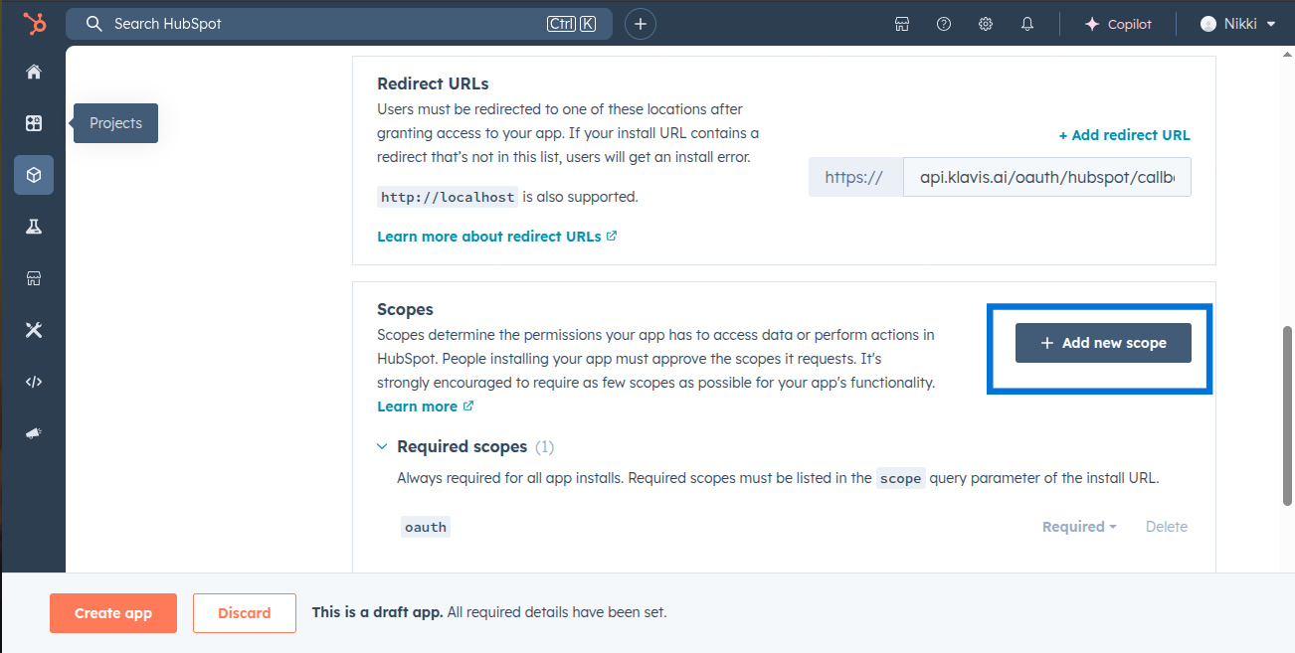Screen dimensions: 1295x653
Task: Open the testing flask icon in the sidebar
Action: pos(34,227)
